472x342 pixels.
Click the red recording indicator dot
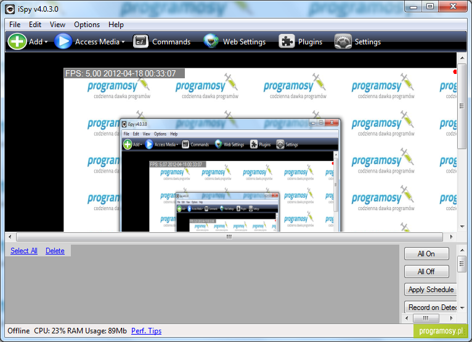(x=455, y=71)
